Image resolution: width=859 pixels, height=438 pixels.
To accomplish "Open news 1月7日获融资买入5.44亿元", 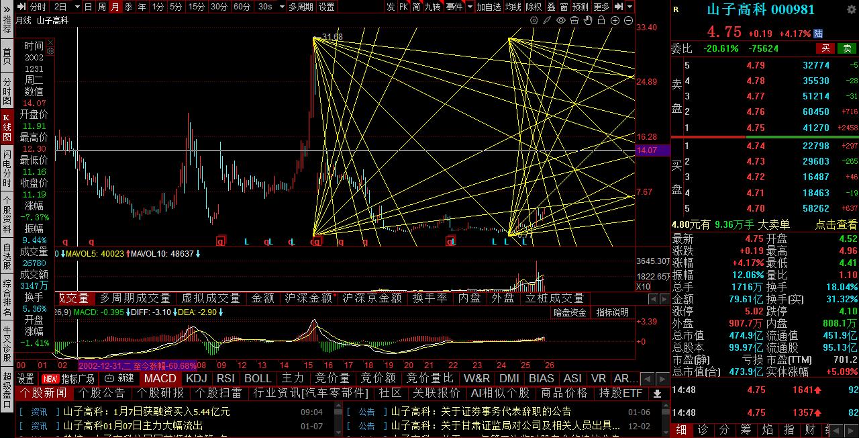I will [x=147, y=411].
